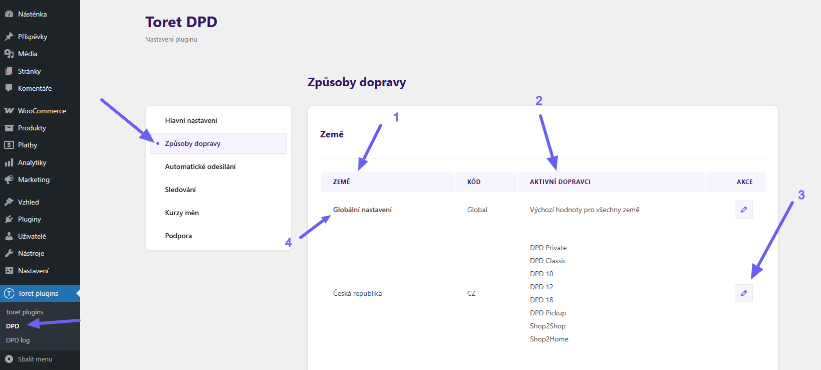This screenshot has height=370, width=821.
Task: Edit Česká republika row via pencil icon
Action: point(743,293)
